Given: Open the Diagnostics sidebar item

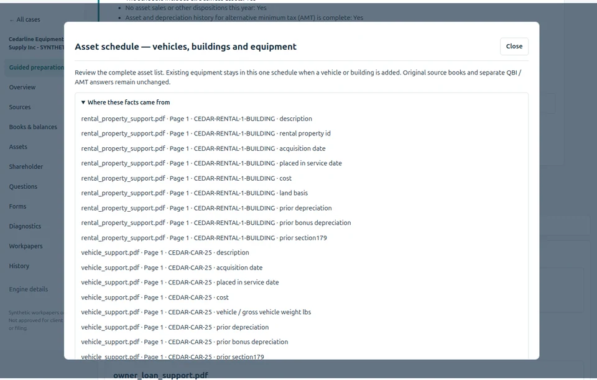Looking at the screenshot, I should [x=25, y=226].
